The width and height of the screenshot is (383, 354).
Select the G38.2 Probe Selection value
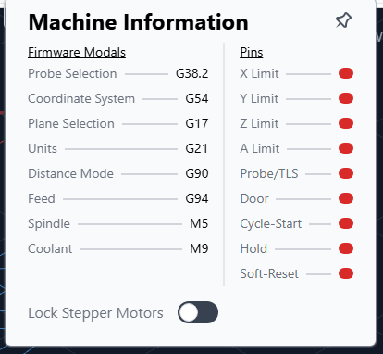coord(192,73)
